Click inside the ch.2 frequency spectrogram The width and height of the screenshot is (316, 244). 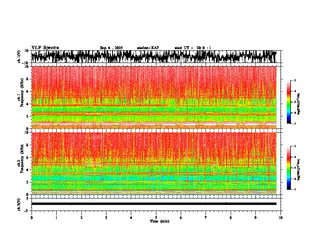tap(154, 163)
